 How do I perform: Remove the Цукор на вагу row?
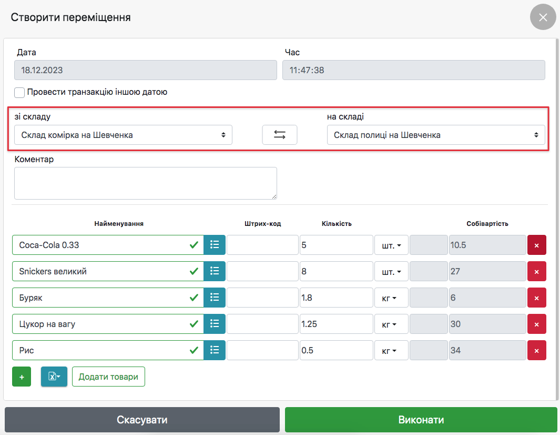point(536,324)
